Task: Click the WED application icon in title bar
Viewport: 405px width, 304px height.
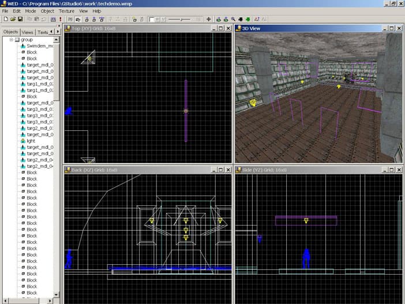Action: [3, 3]
